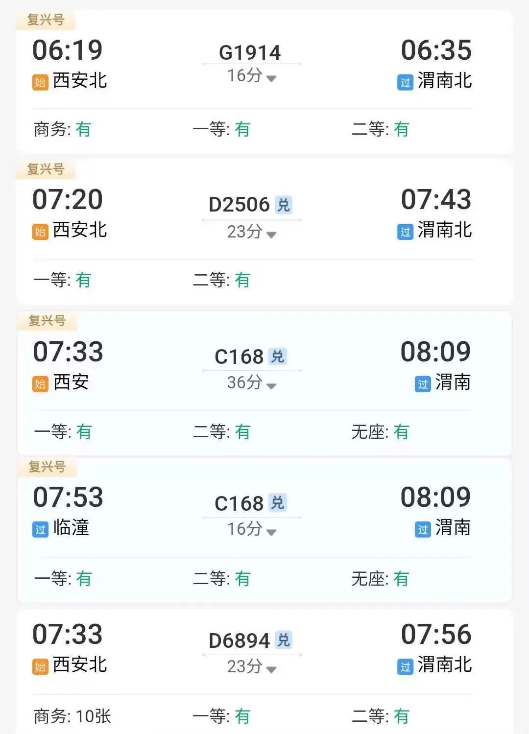Select 二等 seat availability on D2506
529x734 pixels.
[221, 280]
